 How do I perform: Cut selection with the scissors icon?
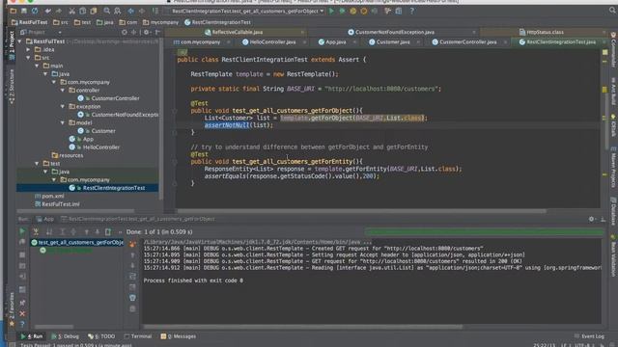(x=71, y=11)
